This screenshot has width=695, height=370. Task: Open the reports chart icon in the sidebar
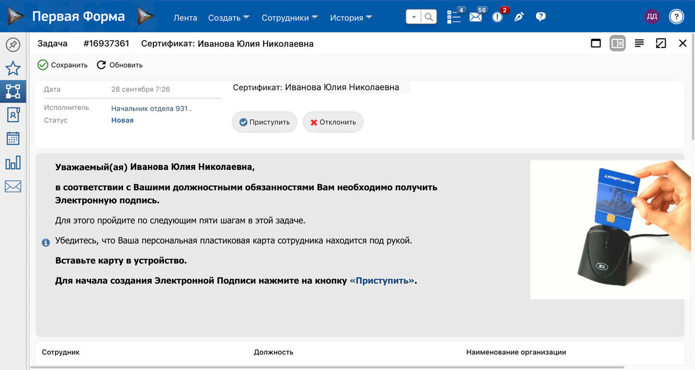click(x=13, y=162)
